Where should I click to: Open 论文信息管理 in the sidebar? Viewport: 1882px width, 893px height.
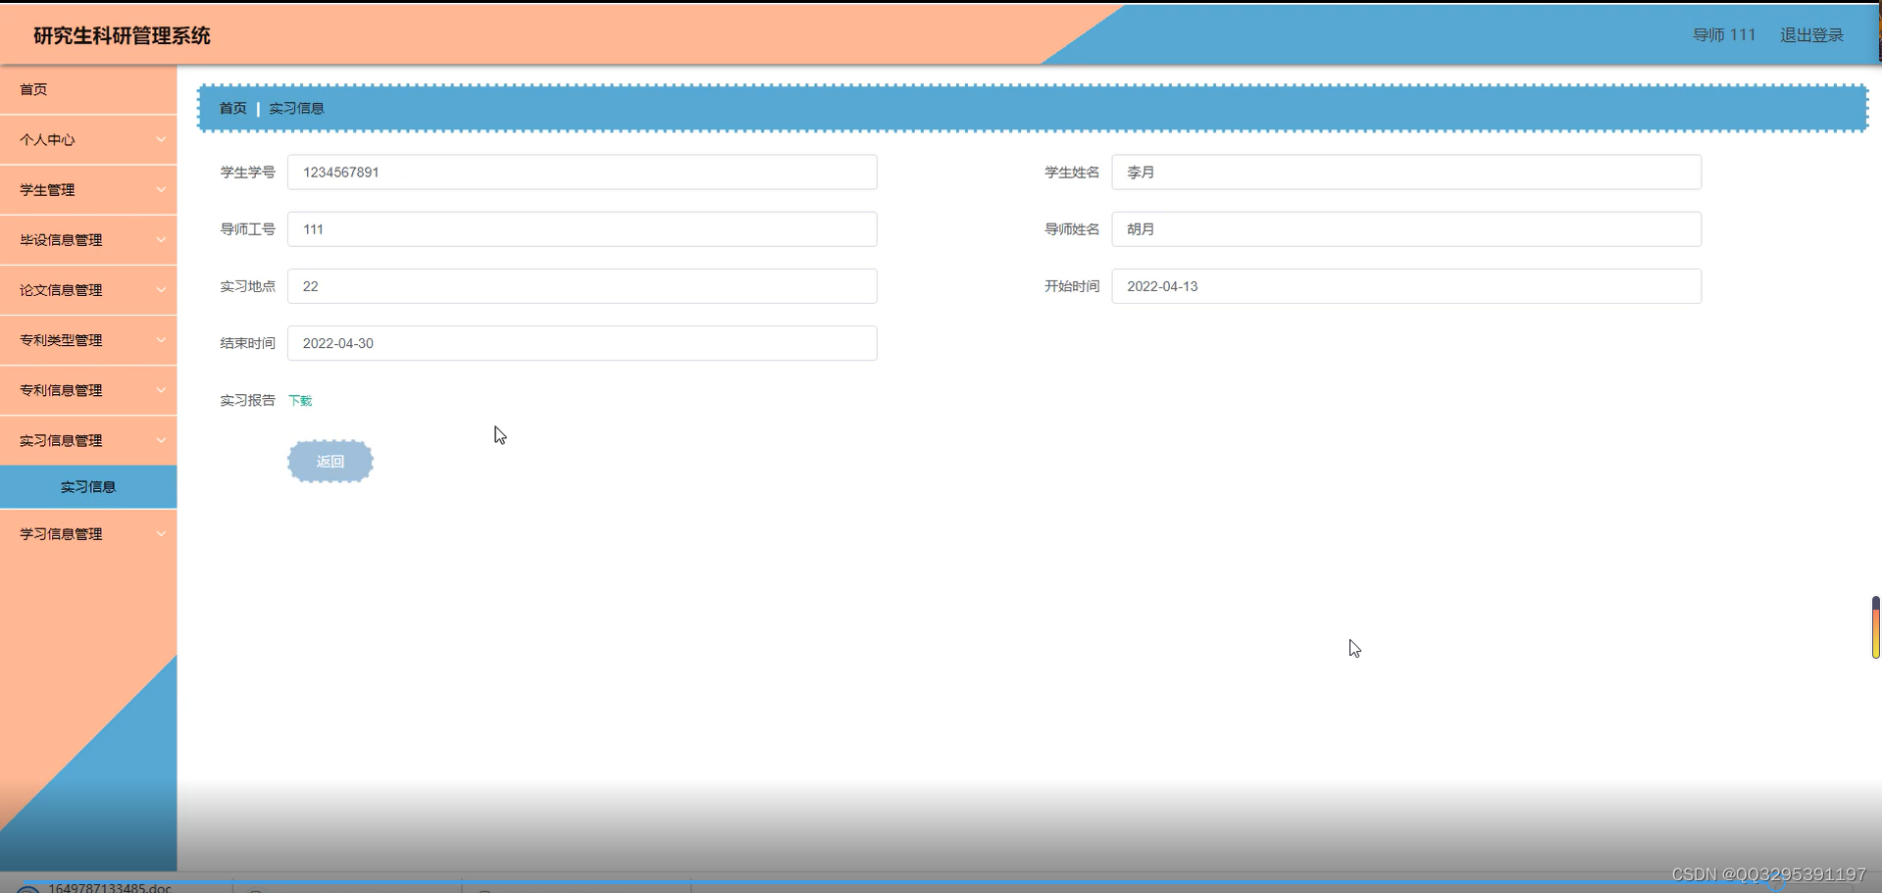(88, 290)
